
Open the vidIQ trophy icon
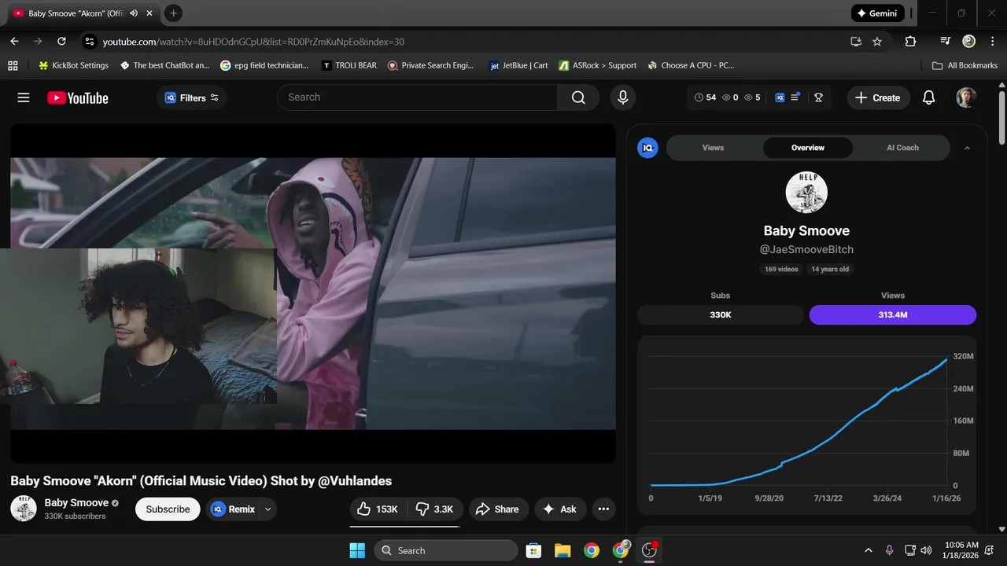818,97
